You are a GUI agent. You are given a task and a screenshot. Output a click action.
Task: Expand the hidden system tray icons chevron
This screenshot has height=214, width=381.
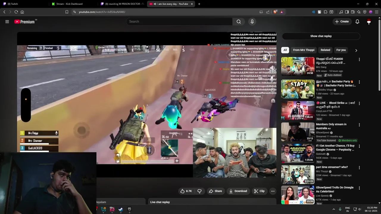tap(333, 209)
